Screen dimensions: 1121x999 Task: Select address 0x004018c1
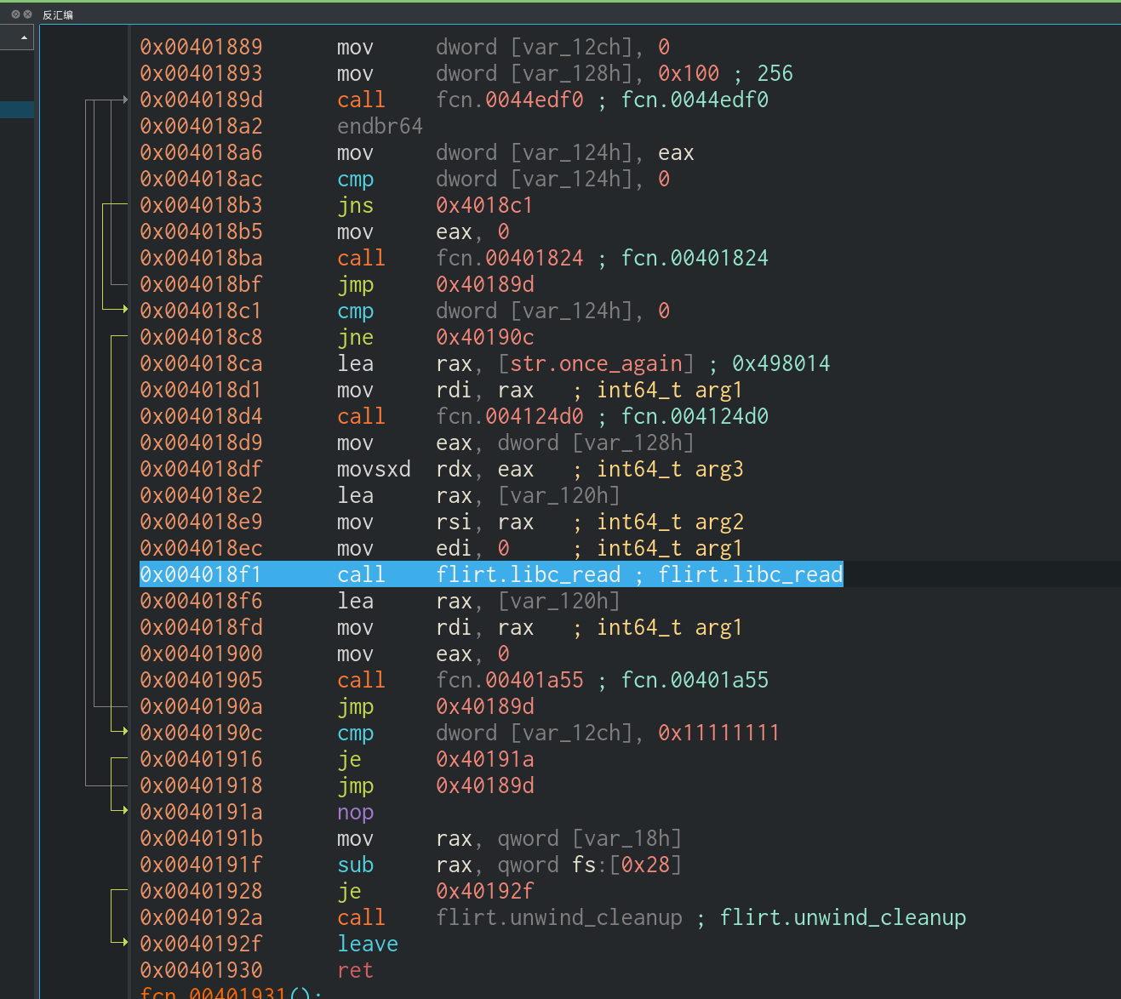point(201,311)
